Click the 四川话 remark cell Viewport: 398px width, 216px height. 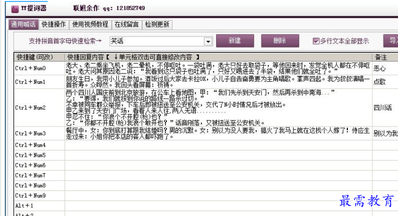pyautogui.click(x=385, y=108)
